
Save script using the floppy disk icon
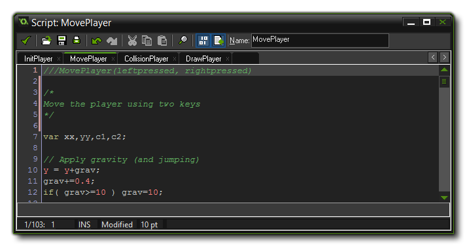point(61,41)
